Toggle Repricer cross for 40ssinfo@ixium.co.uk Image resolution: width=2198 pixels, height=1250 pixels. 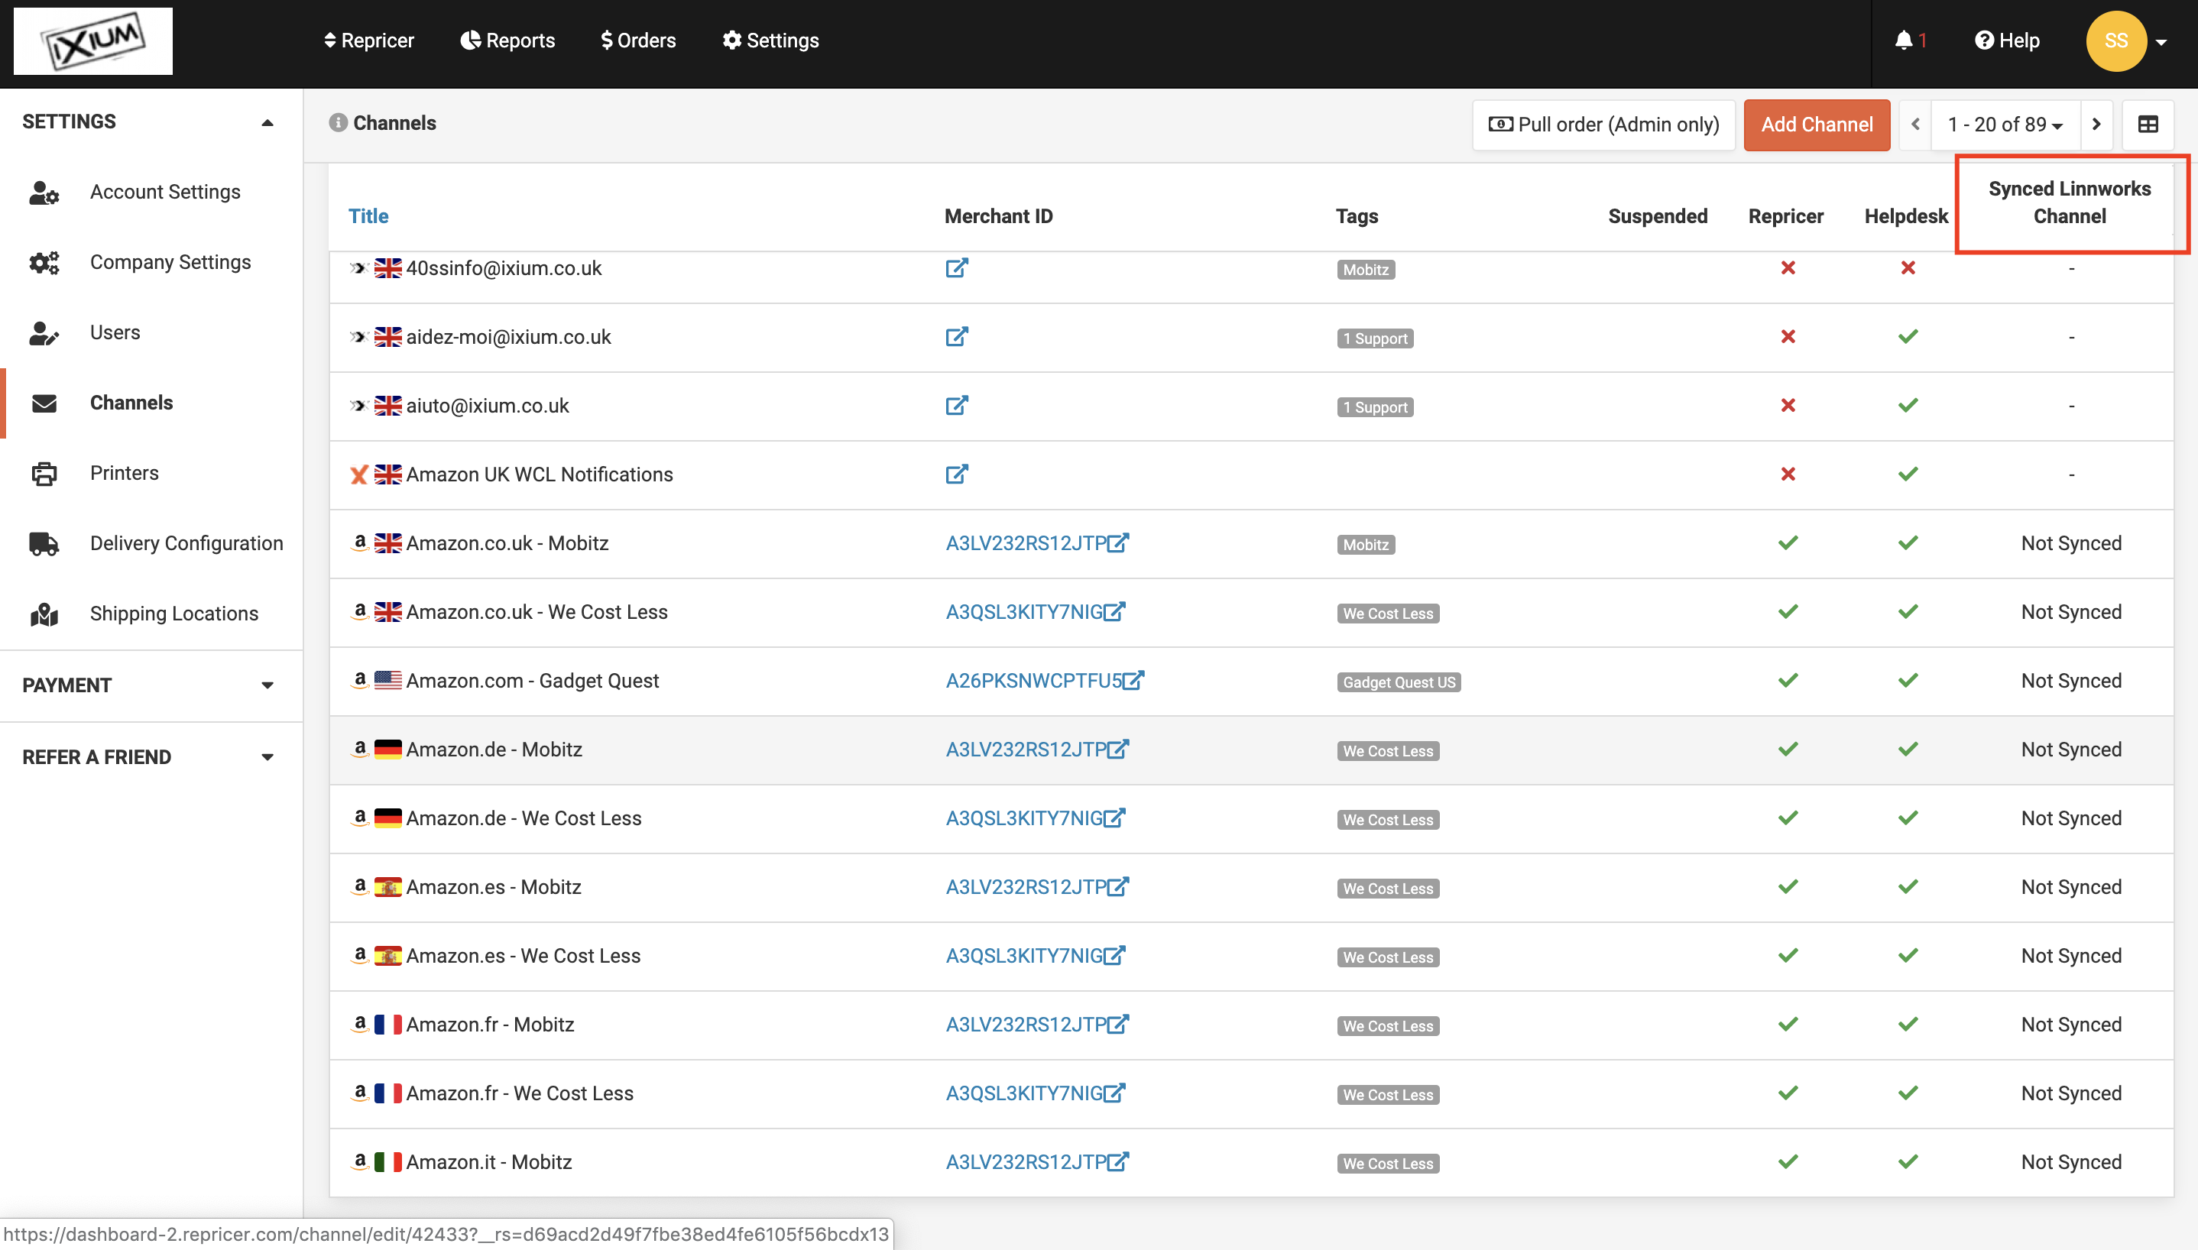tap(1788, 268)
